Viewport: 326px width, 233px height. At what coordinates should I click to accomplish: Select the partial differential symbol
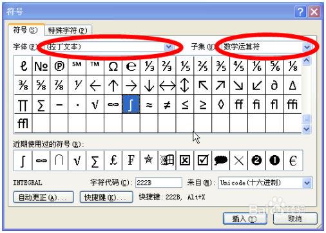(x=274, y=85)
